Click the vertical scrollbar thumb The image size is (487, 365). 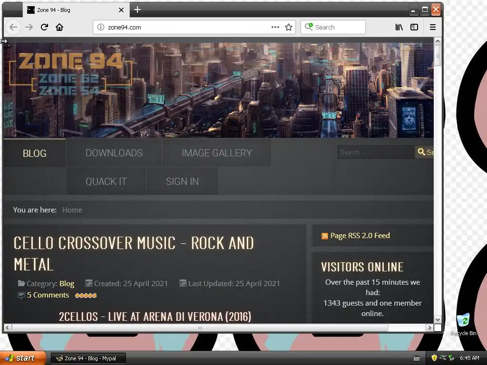(438, 56)
